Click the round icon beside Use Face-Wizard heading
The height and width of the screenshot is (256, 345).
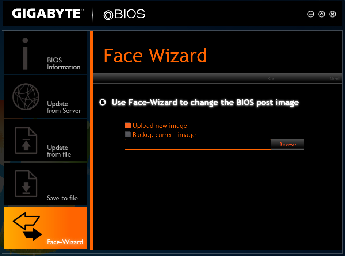[x=103, y=102]
